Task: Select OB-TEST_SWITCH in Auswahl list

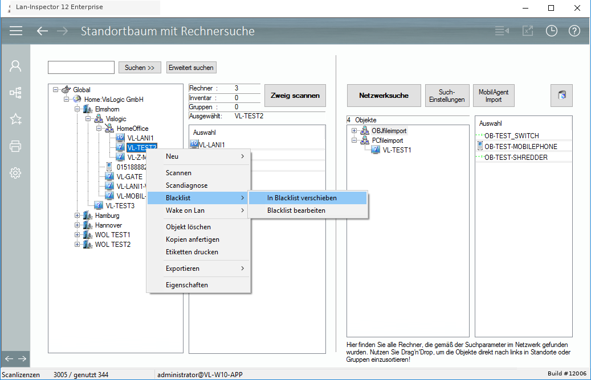Action: (511, 135)
